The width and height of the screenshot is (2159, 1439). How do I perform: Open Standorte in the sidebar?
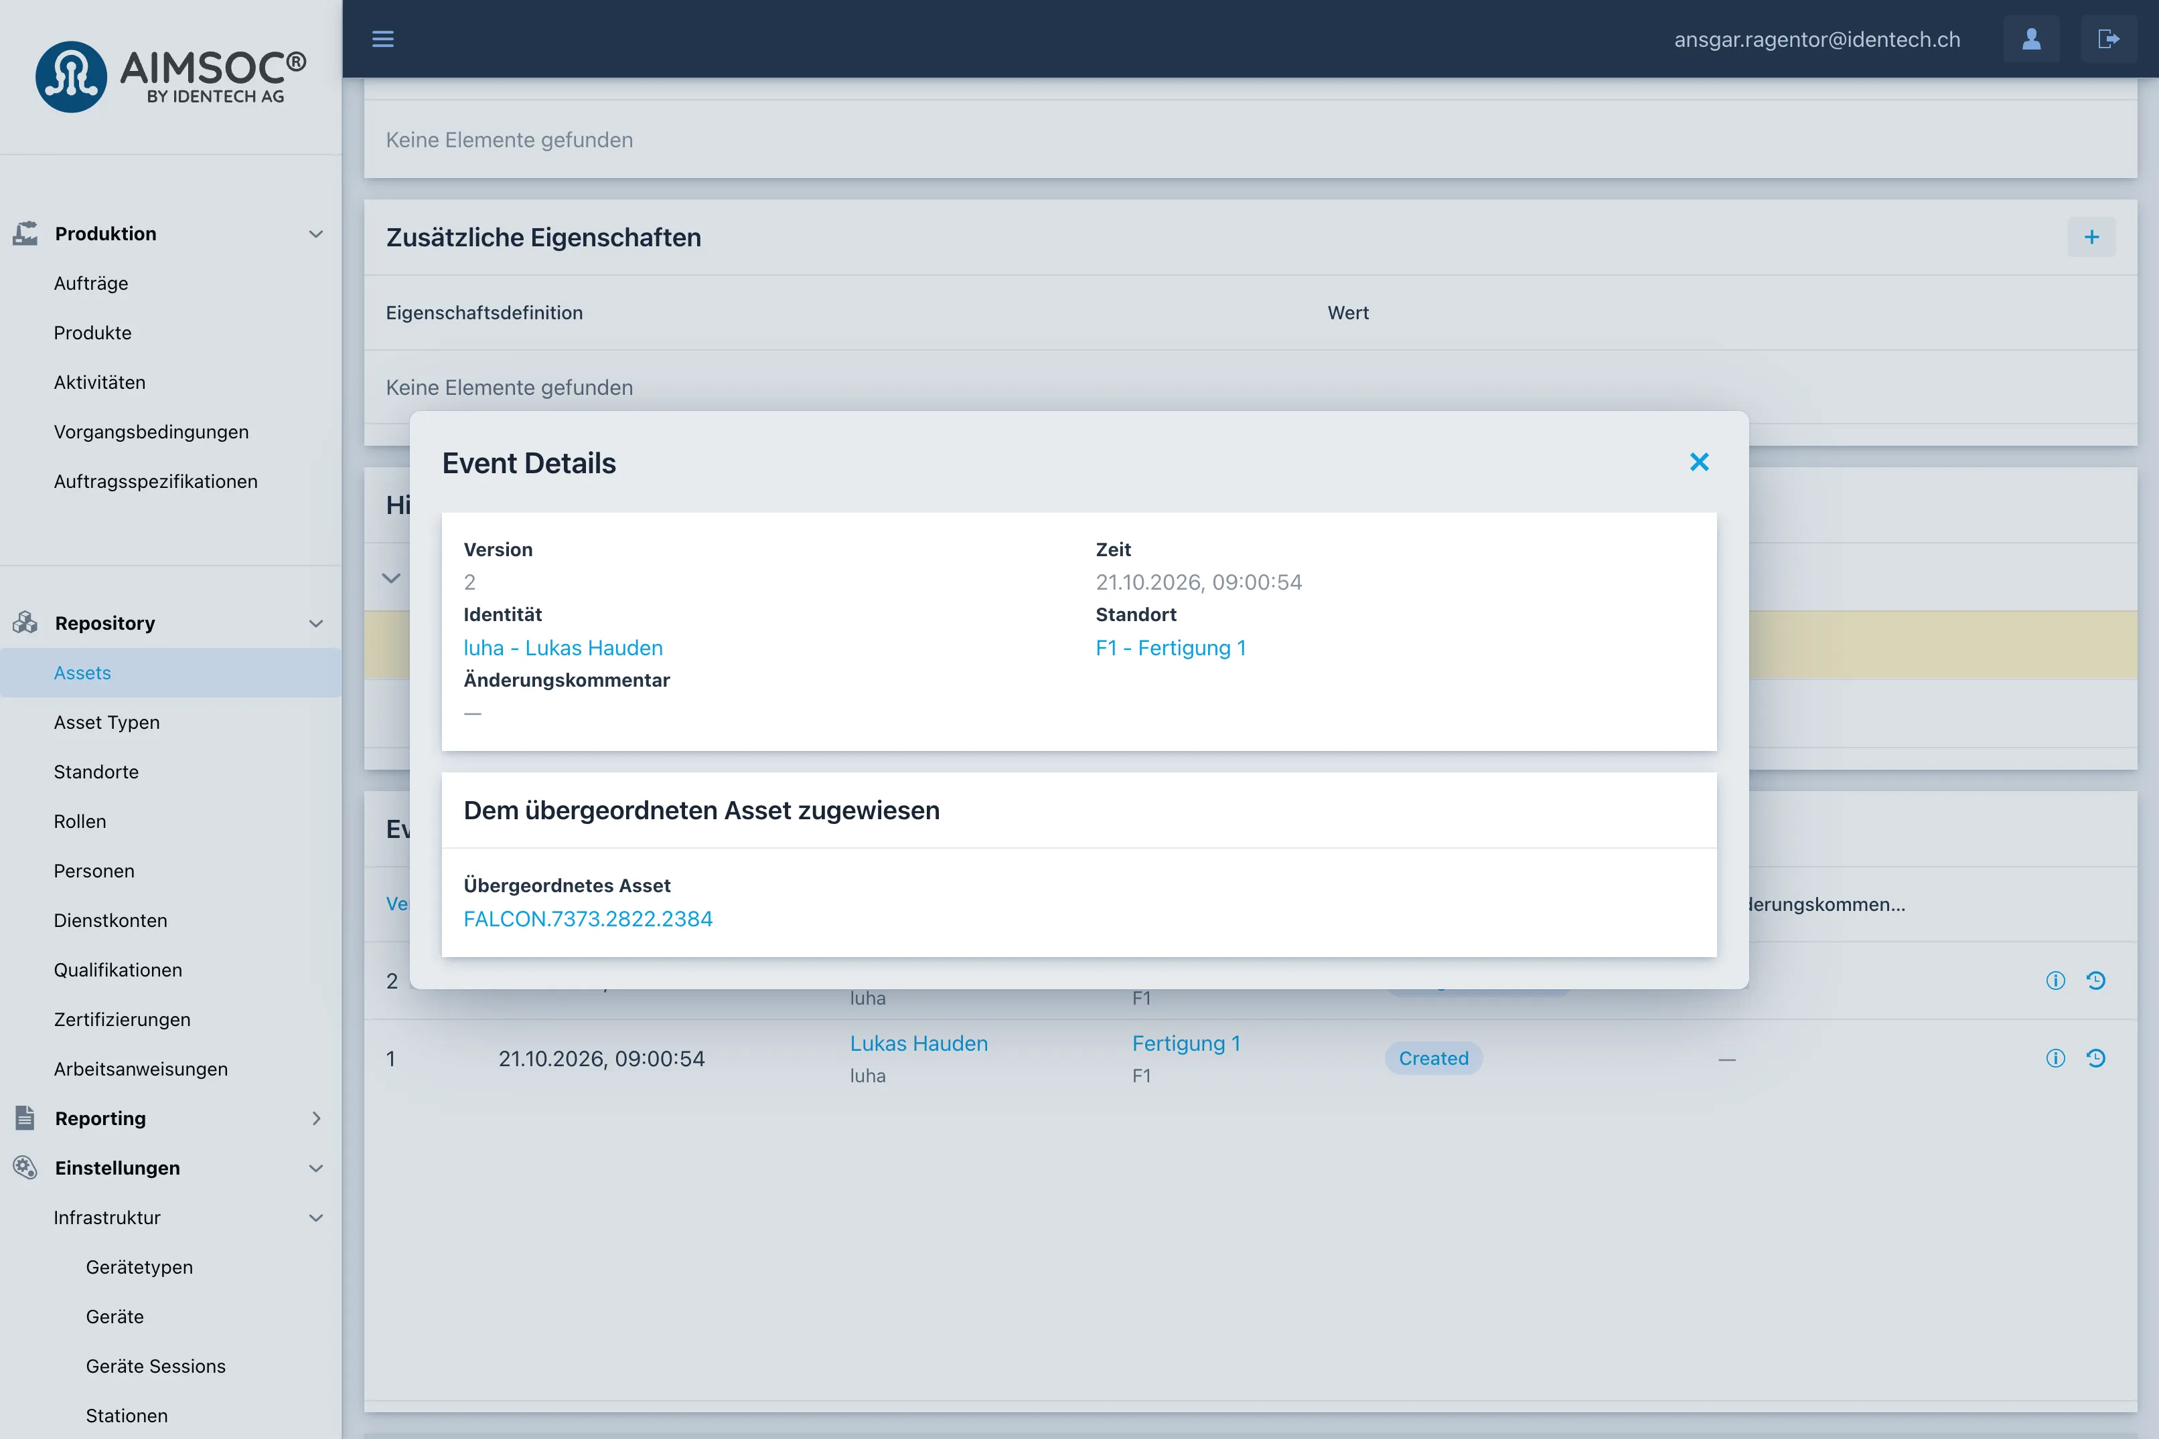[x=96, y=772]
